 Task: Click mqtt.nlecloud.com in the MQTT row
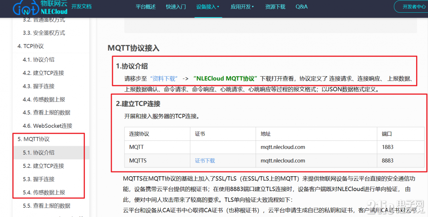(283, 147)
